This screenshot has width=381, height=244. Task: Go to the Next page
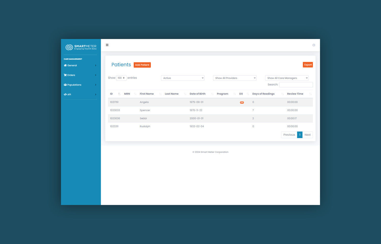tap(307, 135)
